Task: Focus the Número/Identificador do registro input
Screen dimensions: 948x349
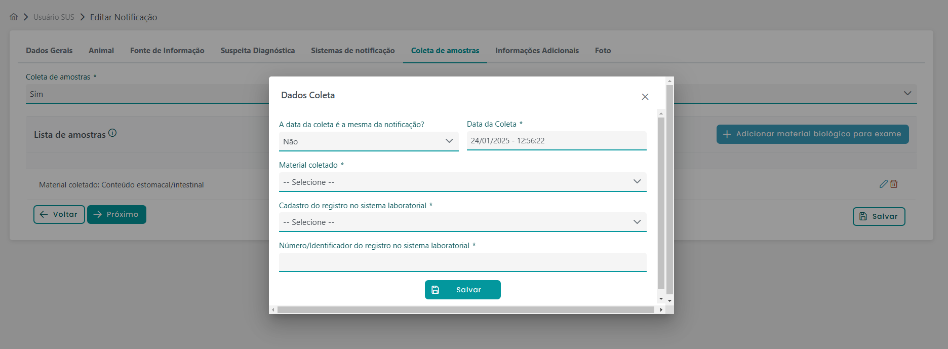Action: tap(462, 262)
